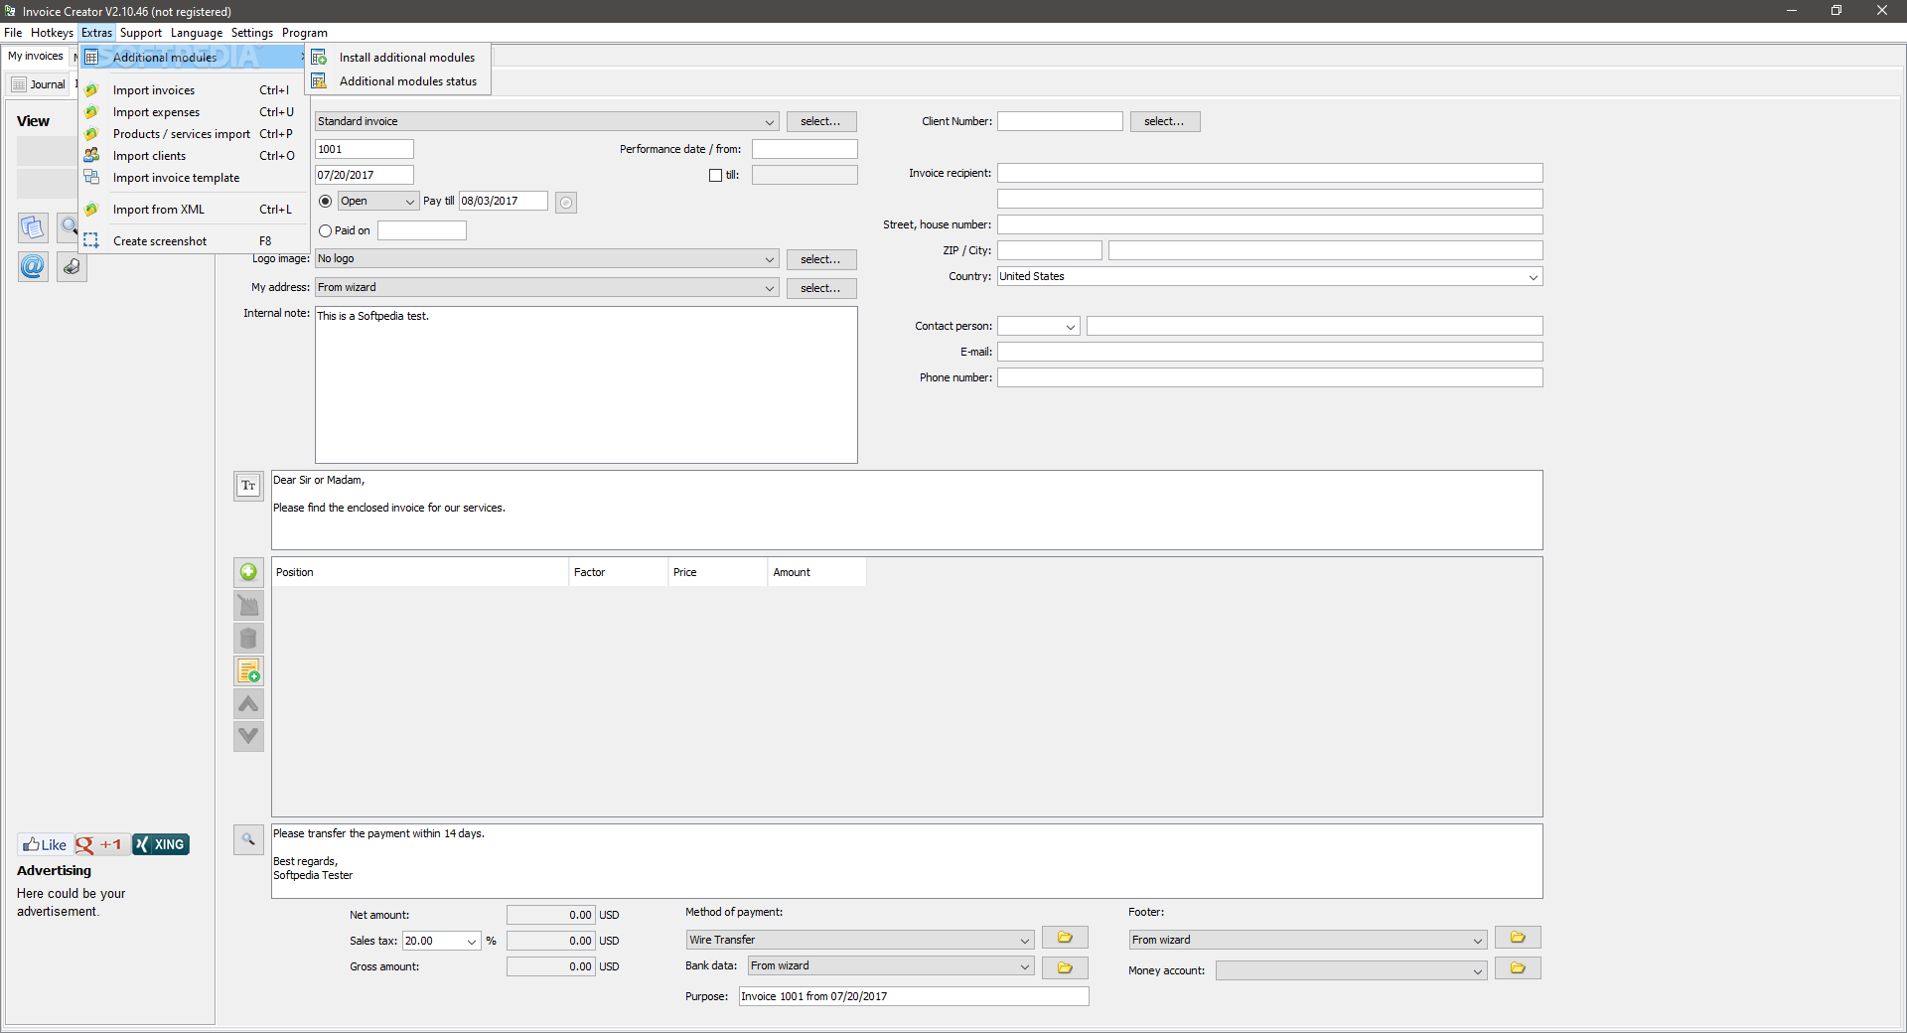
Task: Expand the No logo image dropdown
Action: (x=770, y=259)
